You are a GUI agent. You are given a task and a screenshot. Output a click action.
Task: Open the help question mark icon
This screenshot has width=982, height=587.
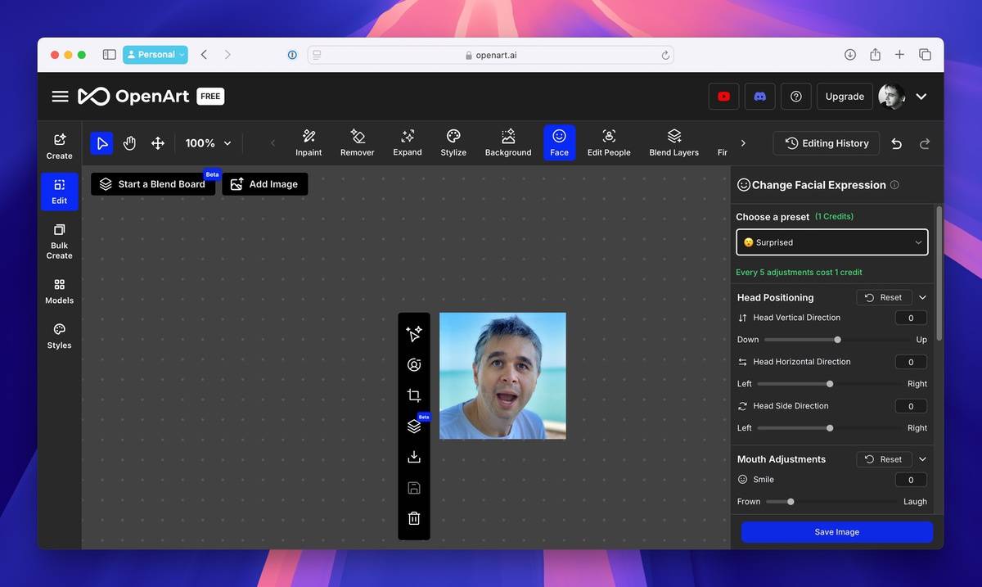point(795,97)
